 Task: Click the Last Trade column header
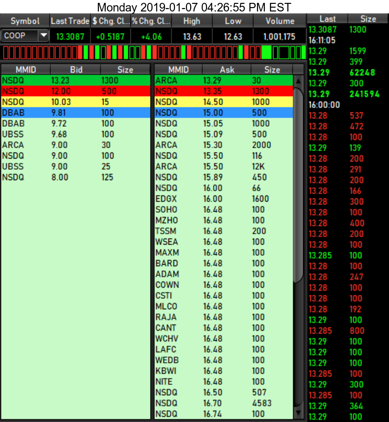click(70, 21)
